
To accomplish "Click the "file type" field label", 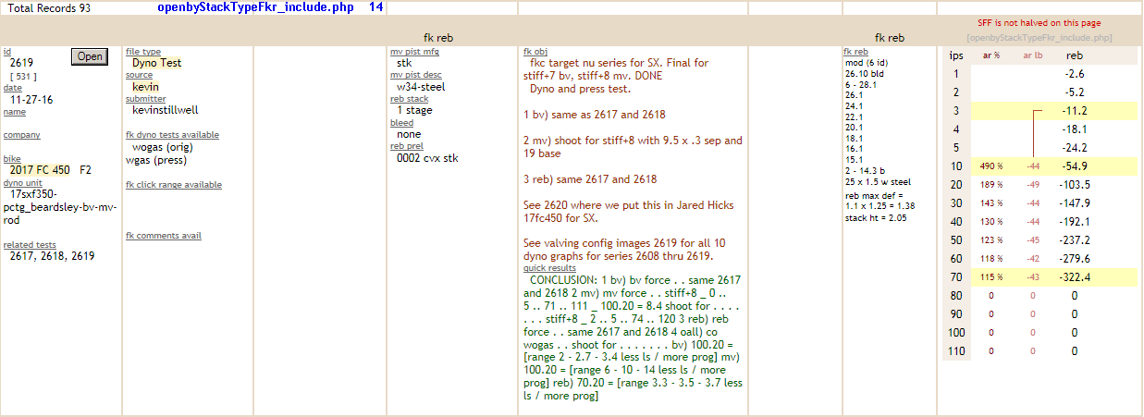I will 143,52.
